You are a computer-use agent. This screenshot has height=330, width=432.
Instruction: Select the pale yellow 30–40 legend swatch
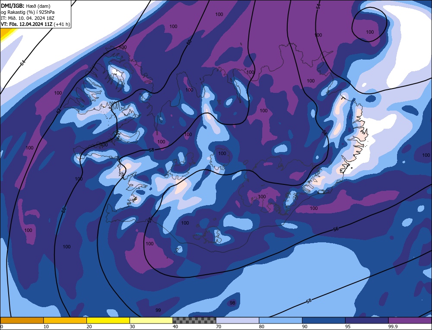pos(151,320)
